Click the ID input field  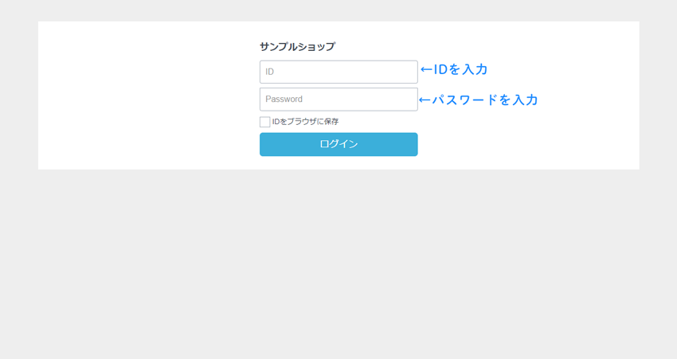tap(338, 72)
